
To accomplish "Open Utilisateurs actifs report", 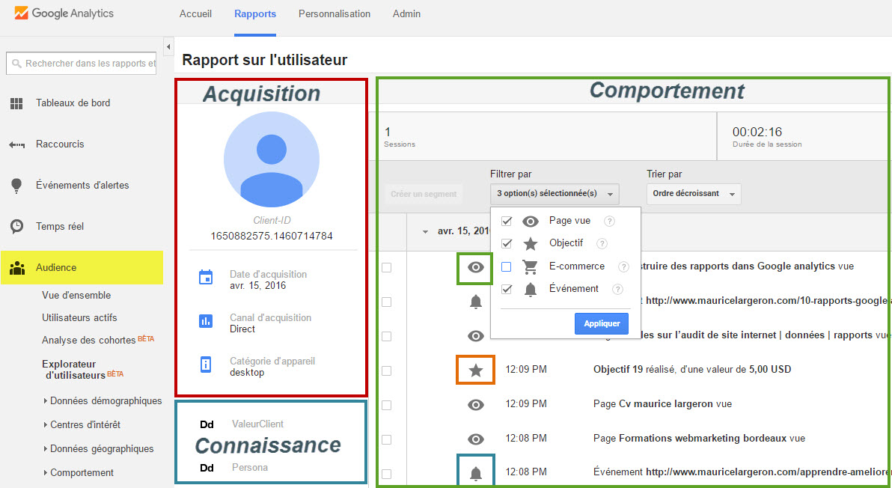I will point(79,318).
